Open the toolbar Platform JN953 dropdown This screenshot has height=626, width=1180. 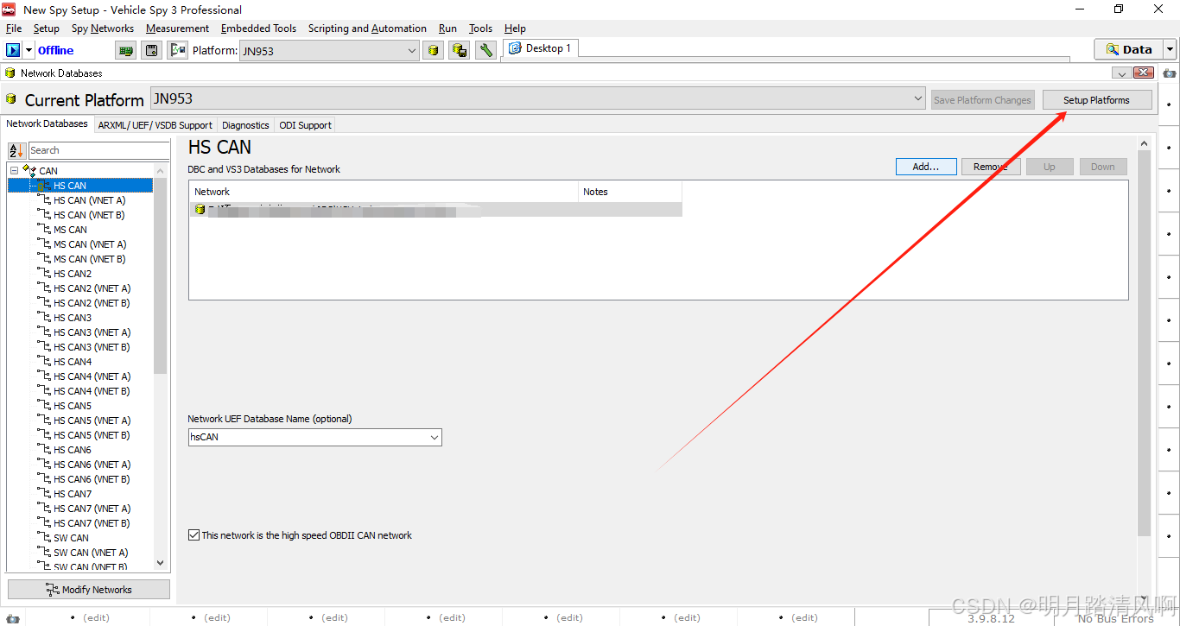coord(329,51)
